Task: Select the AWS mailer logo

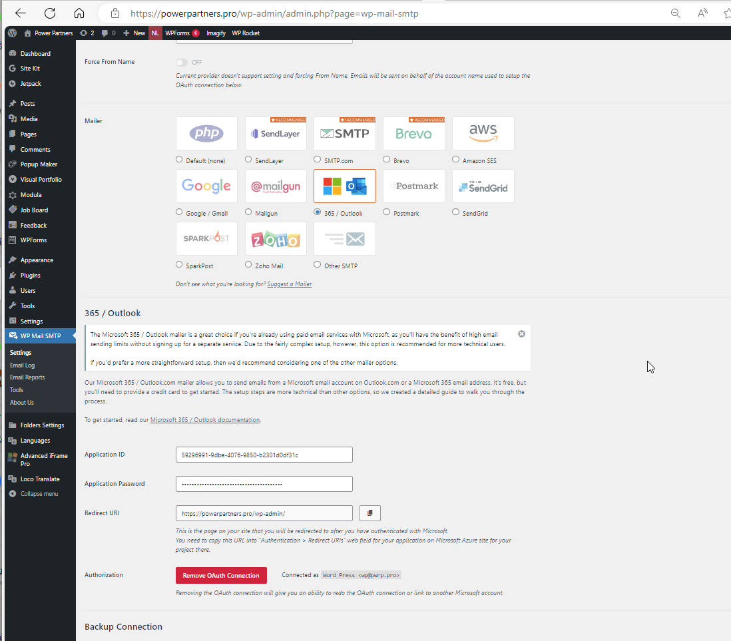Action: (483, 133)
